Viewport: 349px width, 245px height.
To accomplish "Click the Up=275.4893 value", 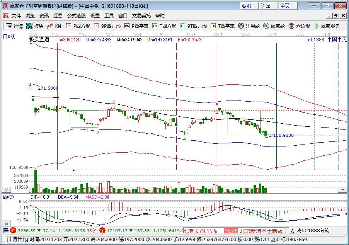I will click(99, 39).
